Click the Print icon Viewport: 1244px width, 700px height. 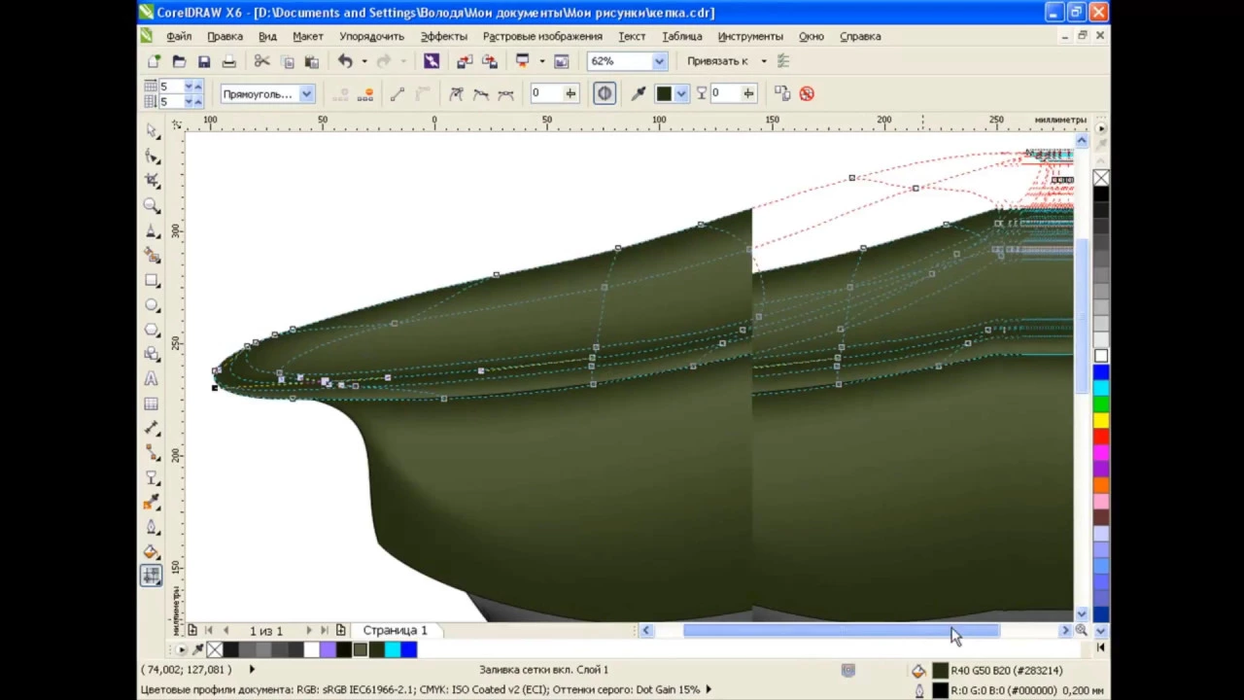(x=229, y=61)
